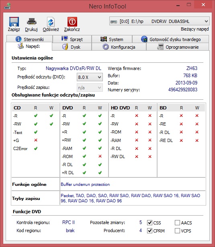Open the Prędkość zapisu n/a dropdown
215x247 pixels.
[90, 88]
